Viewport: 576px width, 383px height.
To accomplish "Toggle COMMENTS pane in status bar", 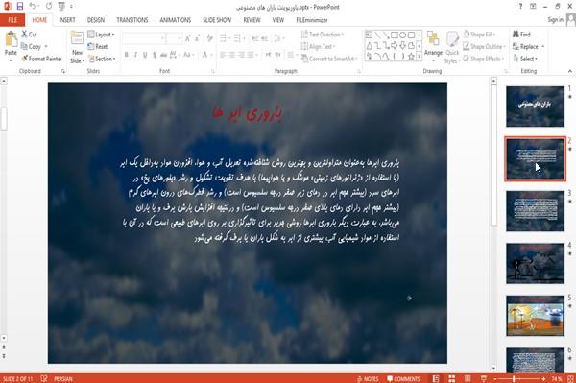I will (x=403, y=379).
